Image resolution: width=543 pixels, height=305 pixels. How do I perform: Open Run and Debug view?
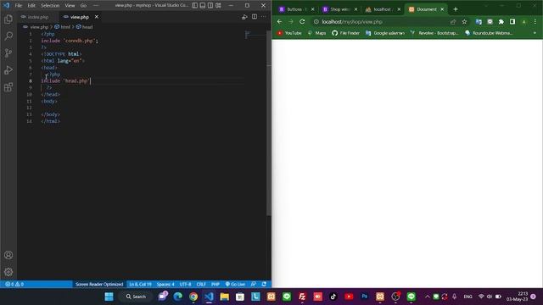click(8, 69)
